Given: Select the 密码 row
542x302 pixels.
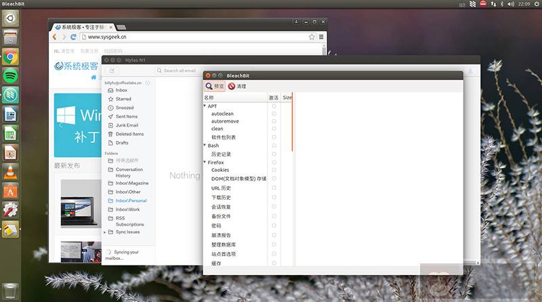Looking at the screenshot, I should pyautogui.click(x=216, y=225).
